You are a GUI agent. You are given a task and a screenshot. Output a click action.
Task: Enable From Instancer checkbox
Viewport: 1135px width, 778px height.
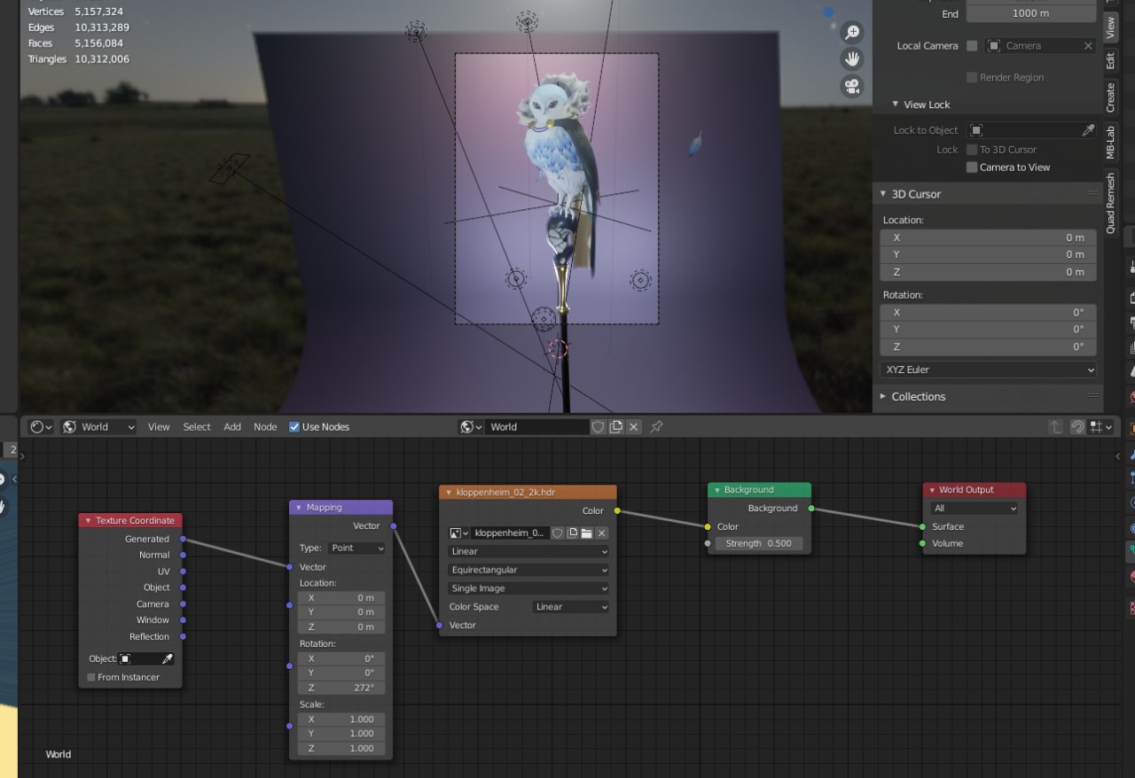[91, 678]
